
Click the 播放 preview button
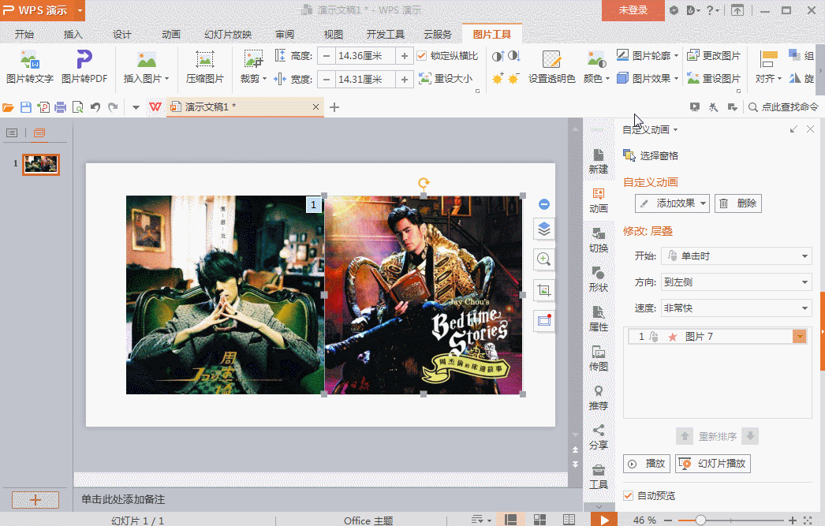click(x=648, y=464)
